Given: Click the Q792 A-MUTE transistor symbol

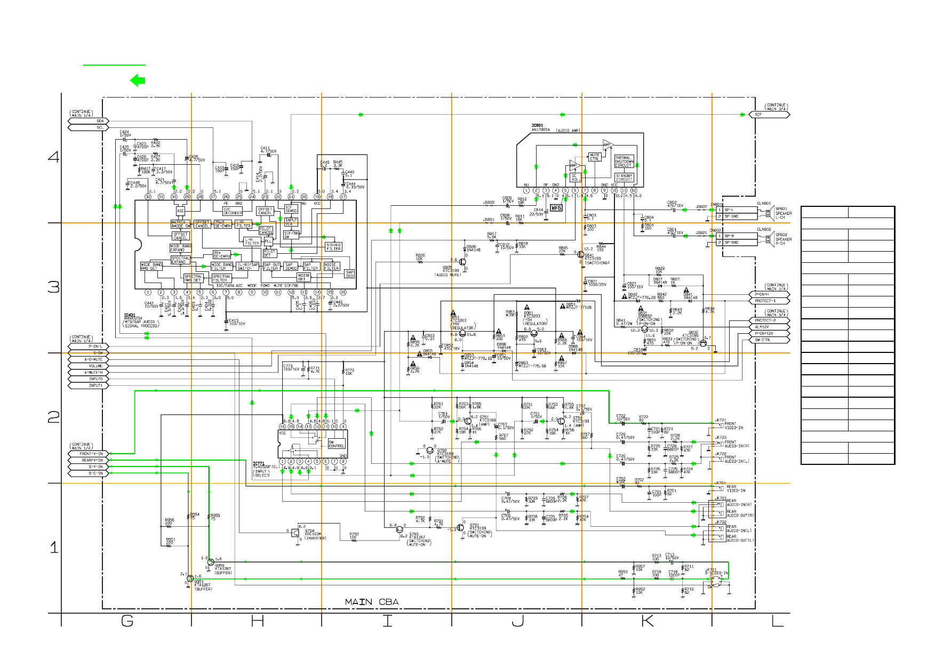Looking at the screenshot, I should (430, 450).
